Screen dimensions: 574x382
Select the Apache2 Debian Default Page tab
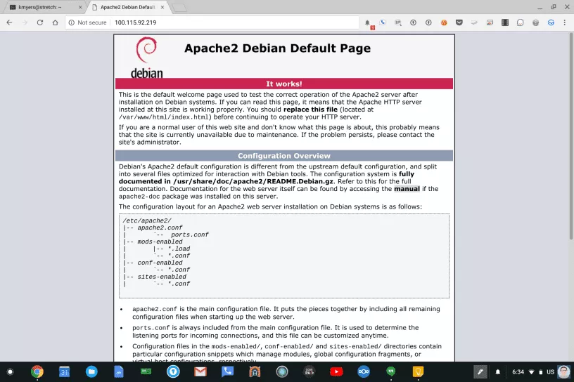click(127, 7)
